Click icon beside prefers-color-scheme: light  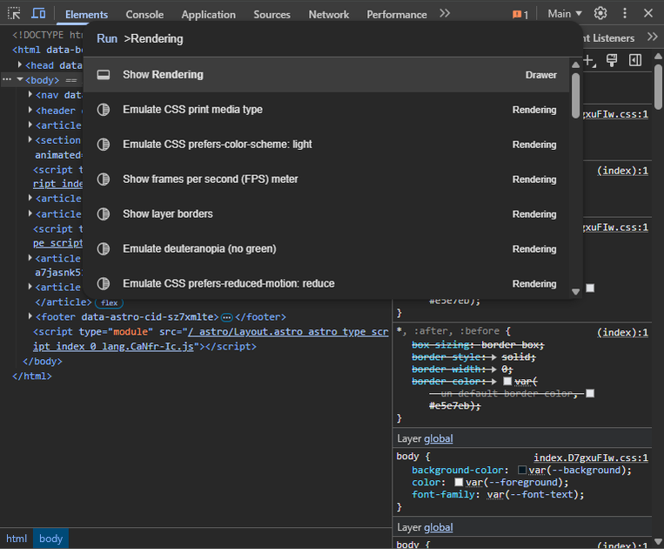pyautogui.click(x=104, y=145)
